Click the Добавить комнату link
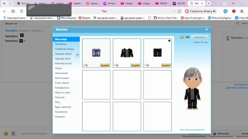 237,88
